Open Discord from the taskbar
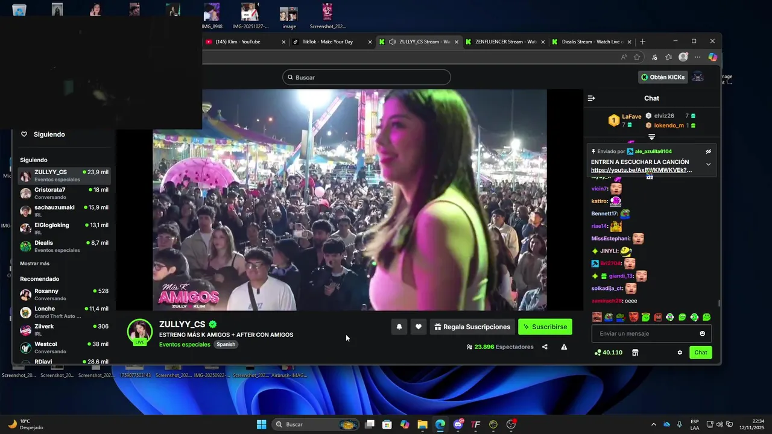This screenshot has width=772, height=434. (458, 424)
